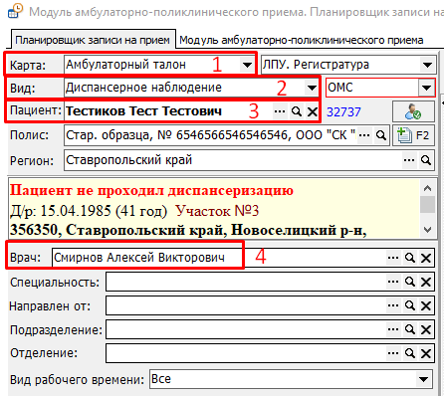Clear the Специальность field with X
Image resolution: width=444 pixels, height=396 pixels.
point(426,282)
